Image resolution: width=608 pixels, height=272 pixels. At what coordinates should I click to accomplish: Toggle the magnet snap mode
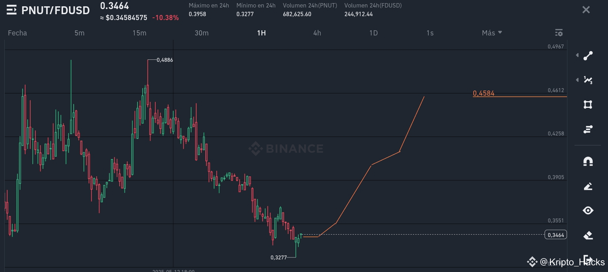coord(588,161)
